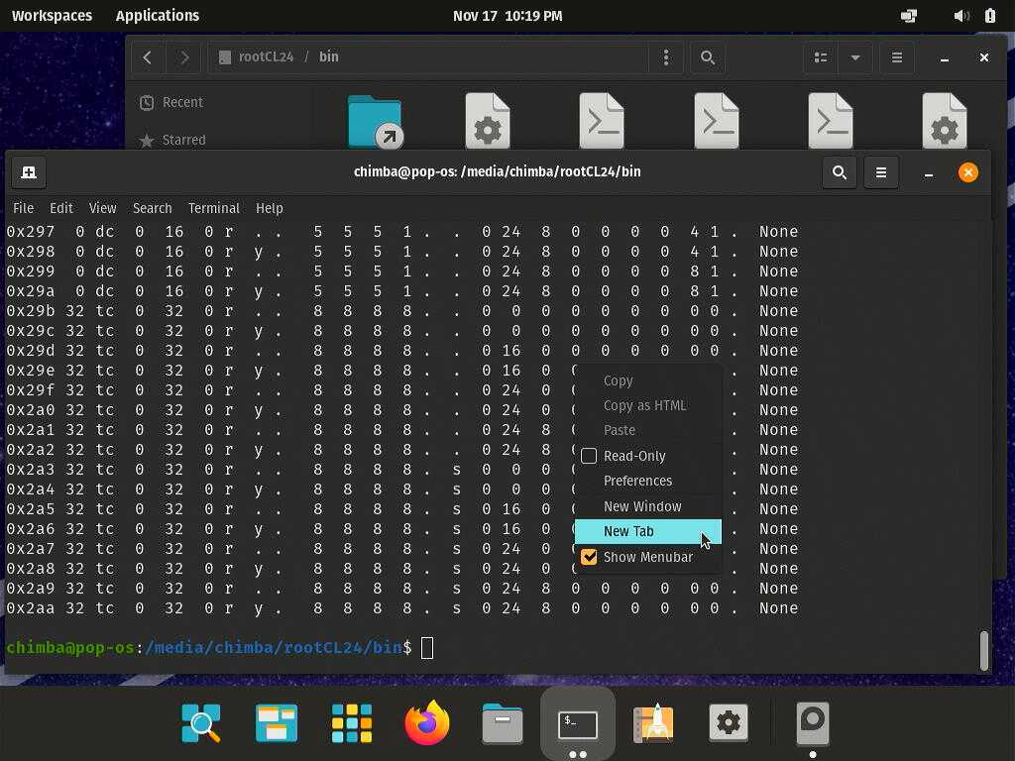
Task: Select first shell script file icon
Action: coord(602,122)
